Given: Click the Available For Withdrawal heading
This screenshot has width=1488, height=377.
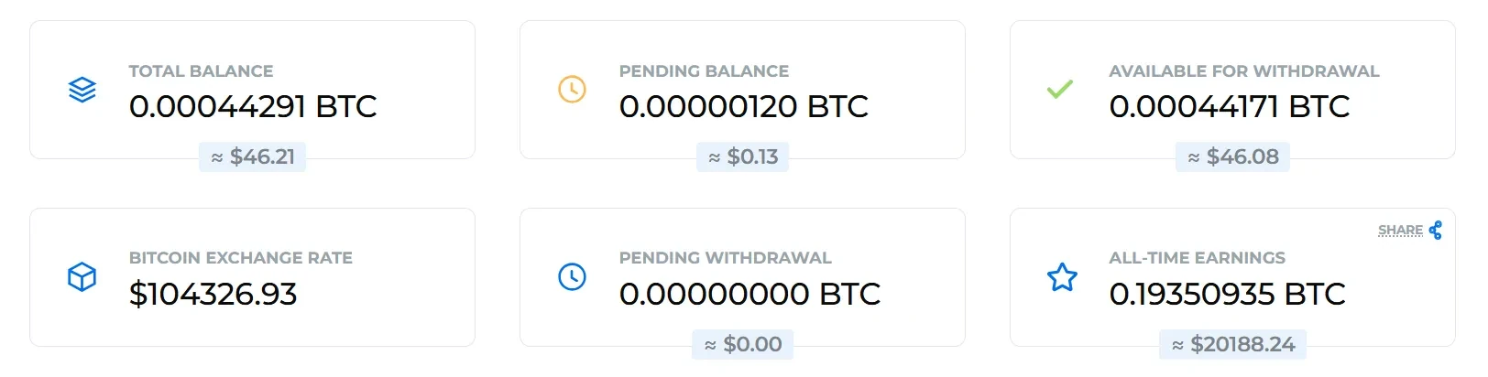Looking at the screenshot, I should pyautogui.click(x=1243, y=71).
